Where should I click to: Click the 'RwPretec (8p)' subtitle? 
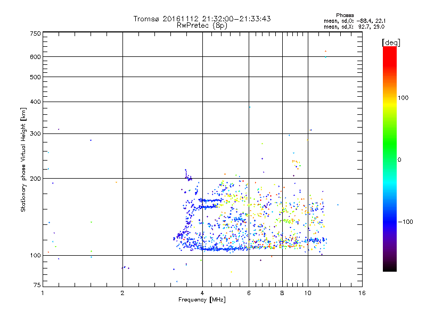(202, 26)
